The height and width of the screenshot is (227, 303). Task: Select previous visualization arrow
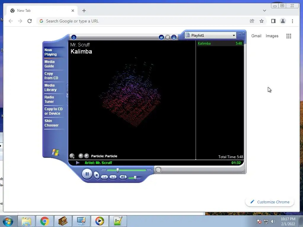coord(81,156)
